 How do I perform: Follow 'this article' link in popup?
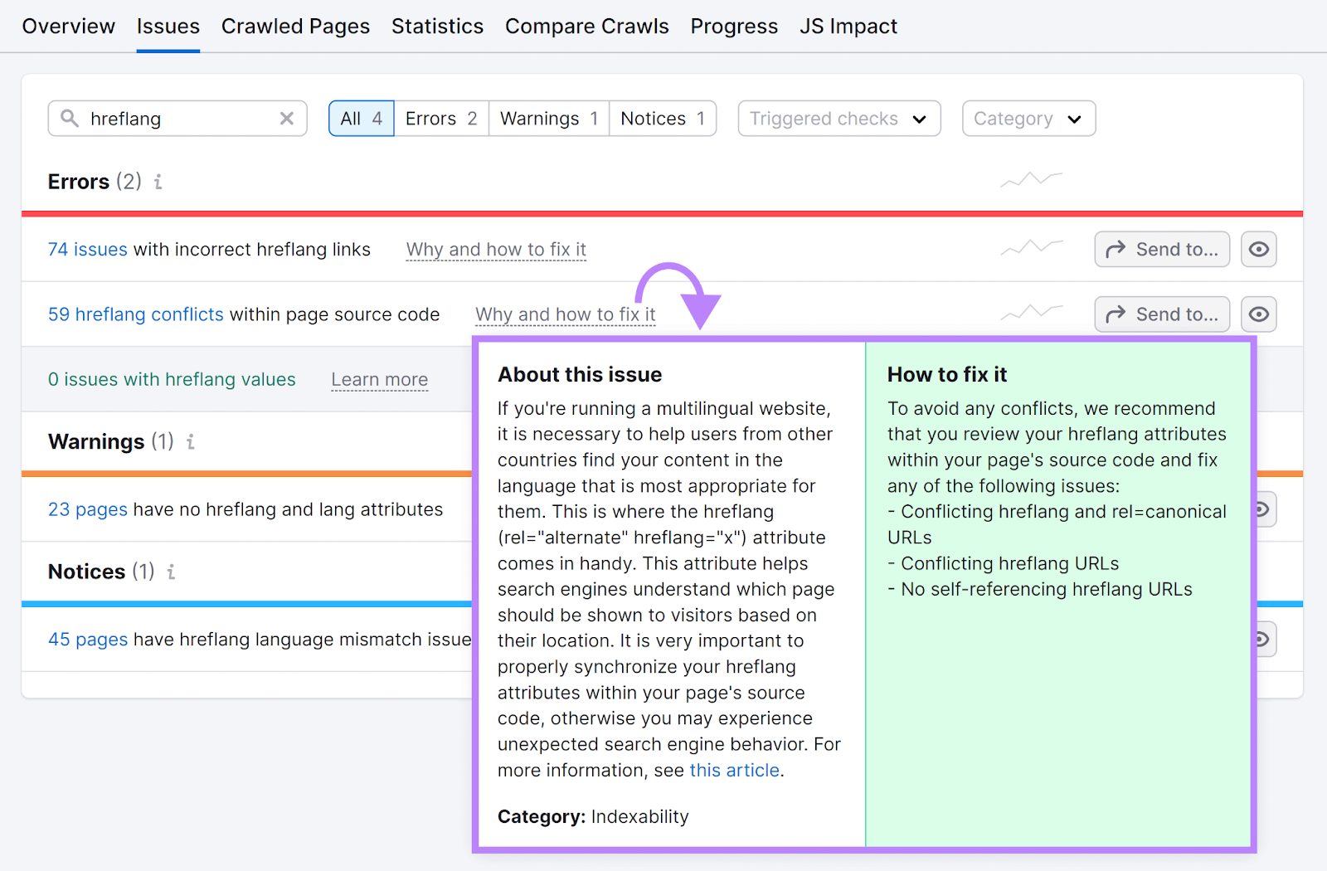pyautogui.click(x=734, y=771)
